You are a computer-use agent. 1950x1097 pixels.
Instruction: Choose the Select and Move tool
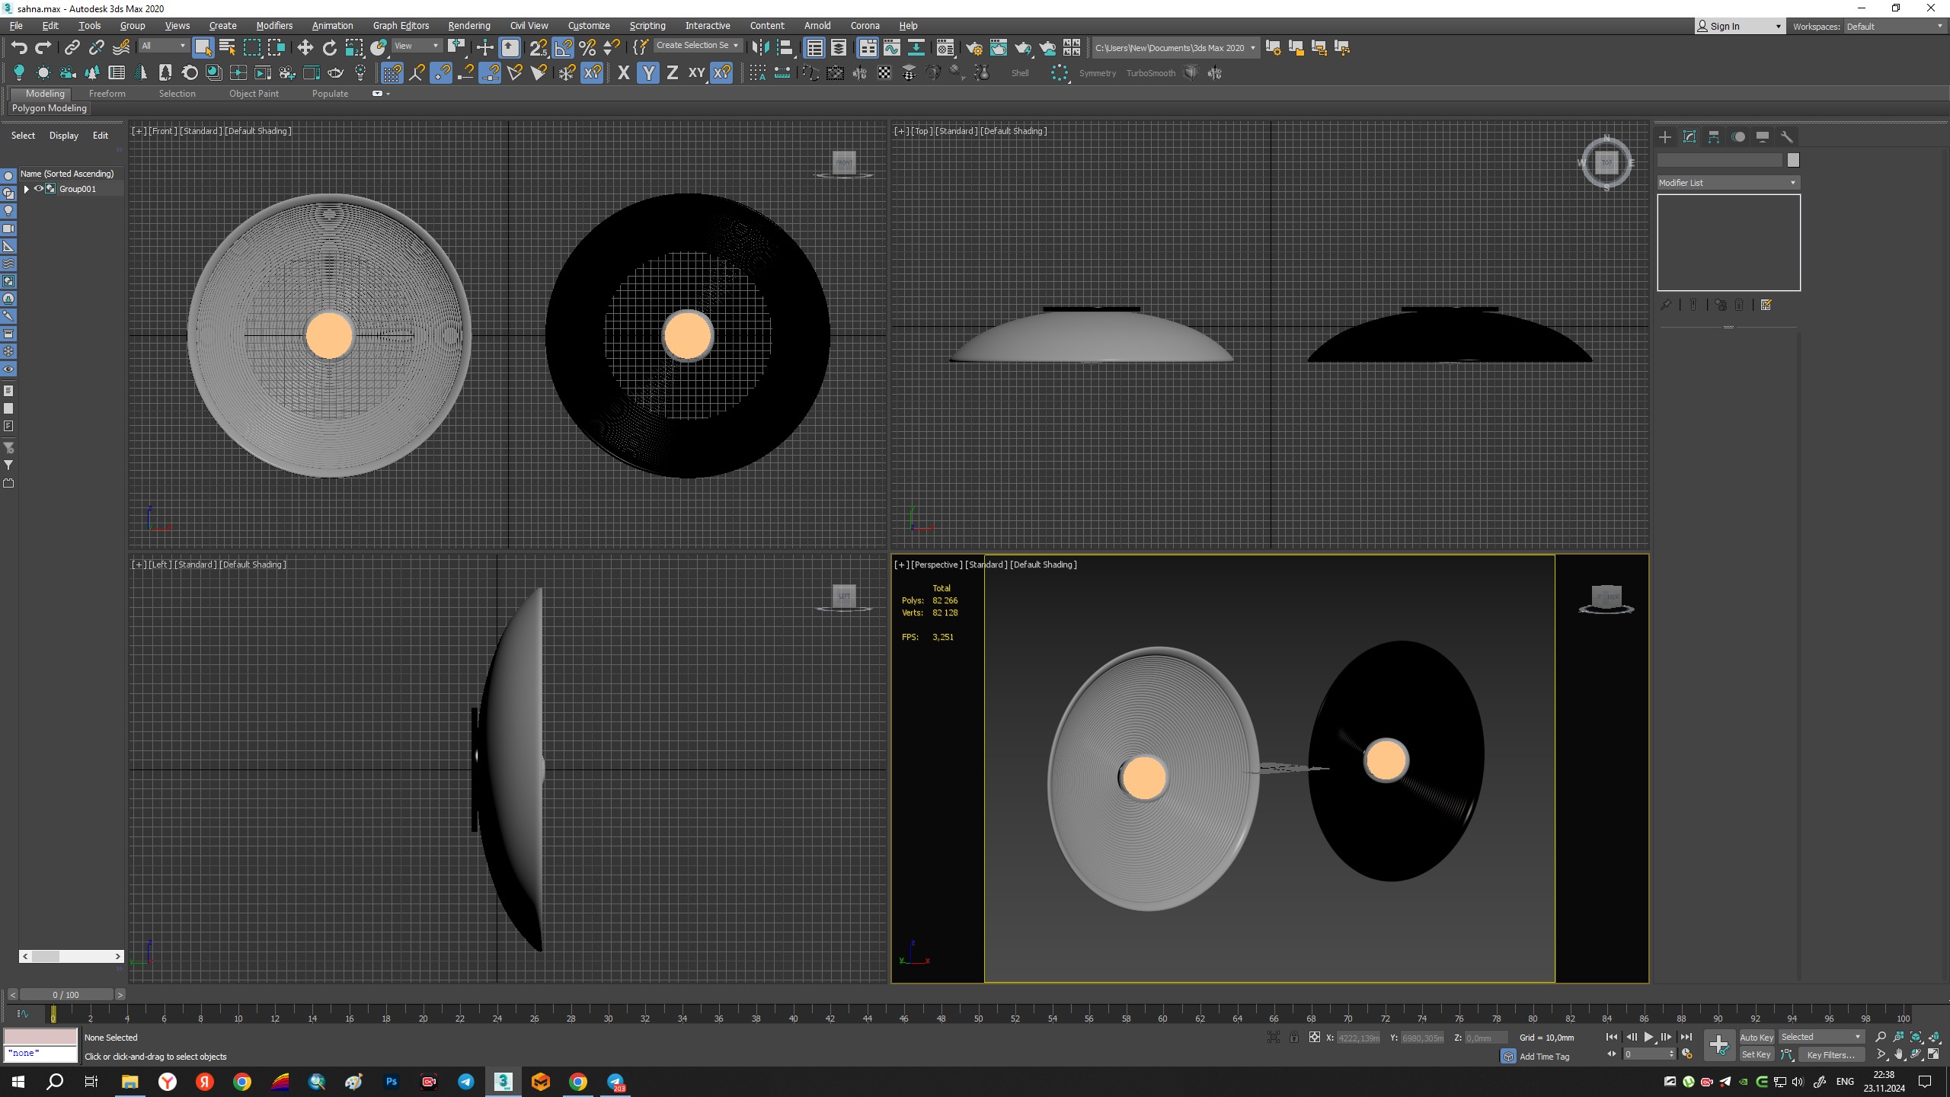305,48
